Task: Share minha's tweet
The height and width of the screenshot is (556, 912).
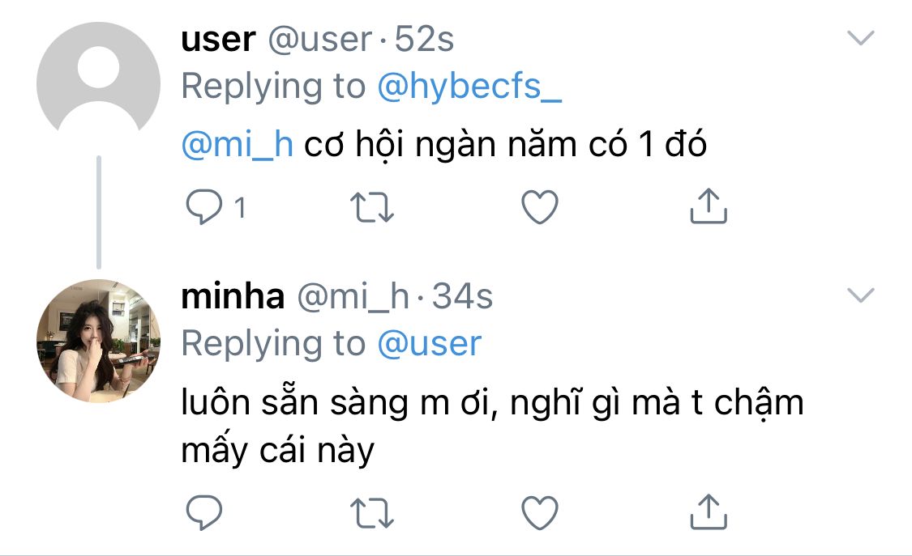Action: pyautogui.click(x=708, y=511)
